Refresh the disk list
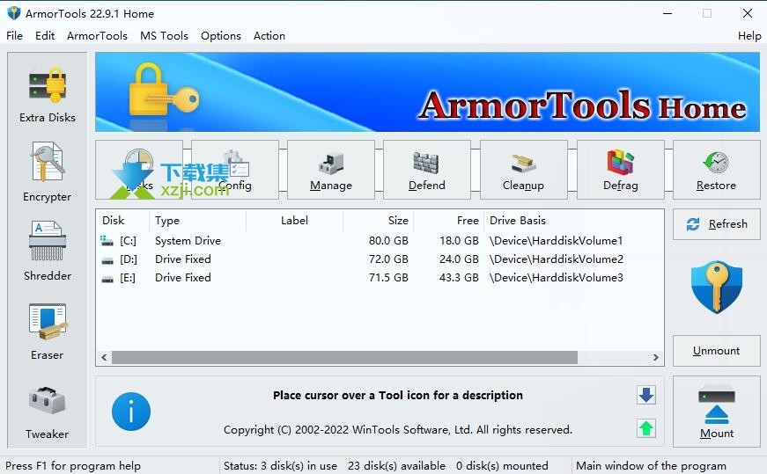 pyautogui.click(x=717, y=224)
